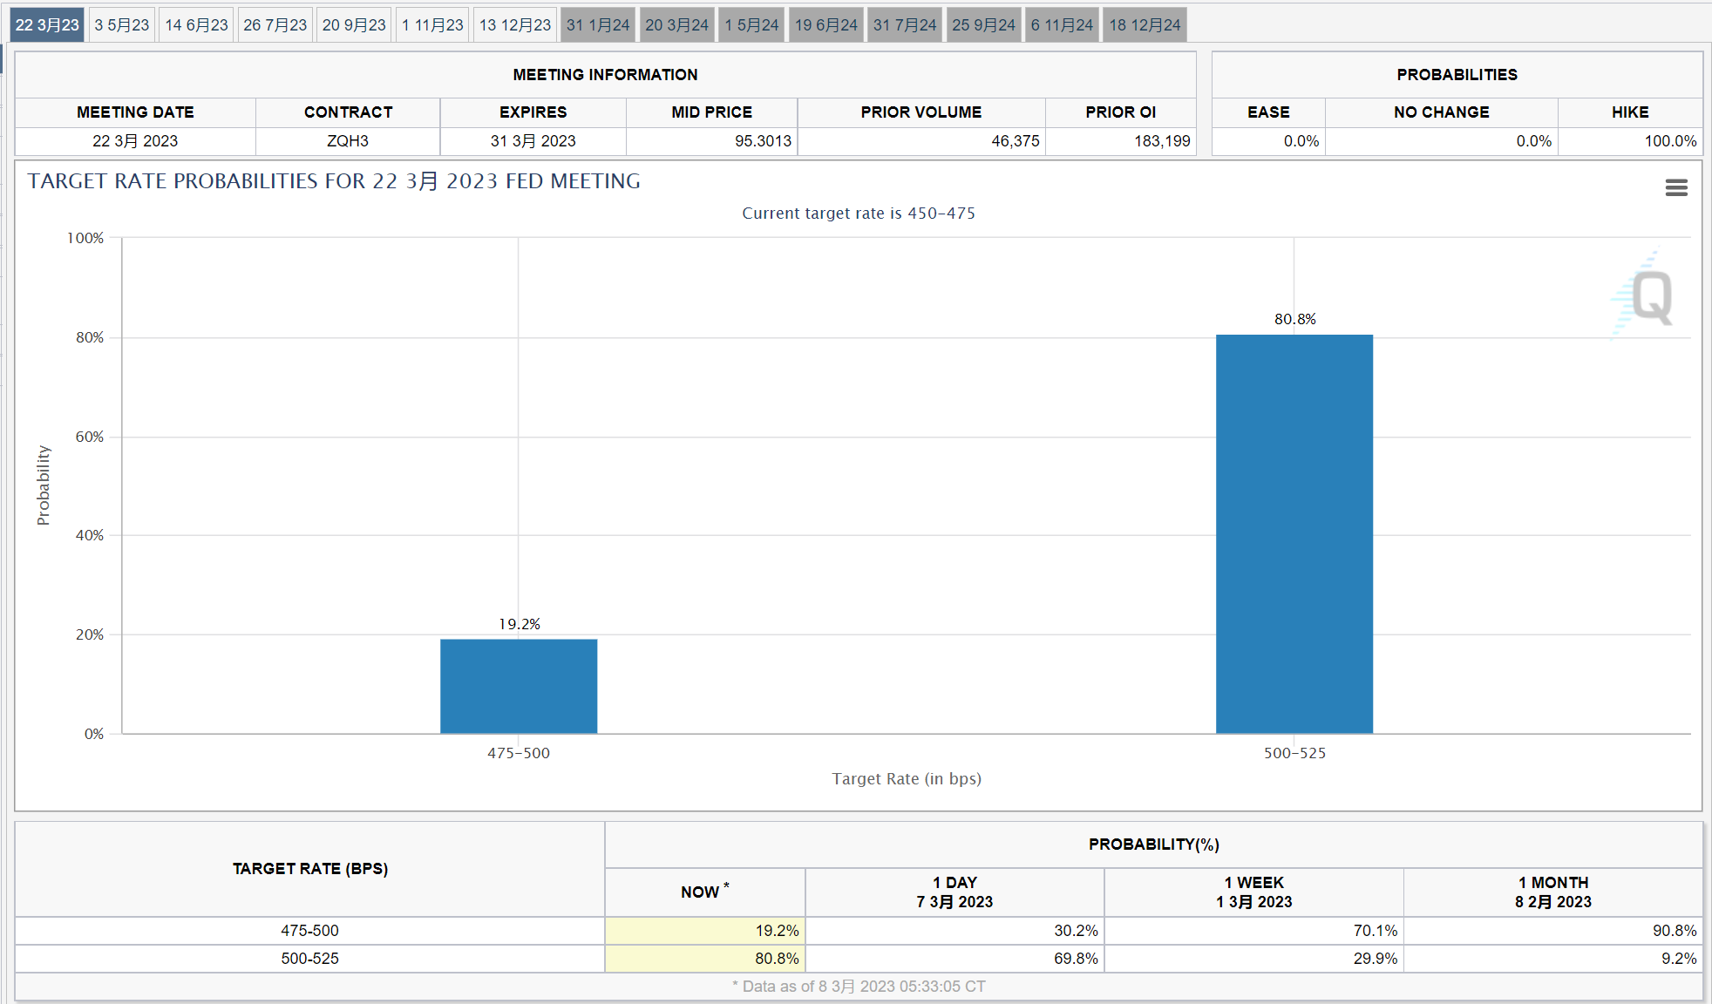Click the 500-525 probability bar
Screen dimensions: 1712x1004
pos(1294,533)
